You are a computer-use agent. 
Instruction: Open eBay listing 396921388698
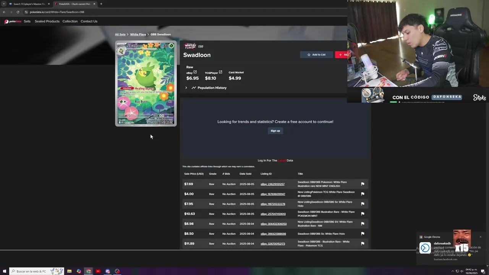click(273, 234)
